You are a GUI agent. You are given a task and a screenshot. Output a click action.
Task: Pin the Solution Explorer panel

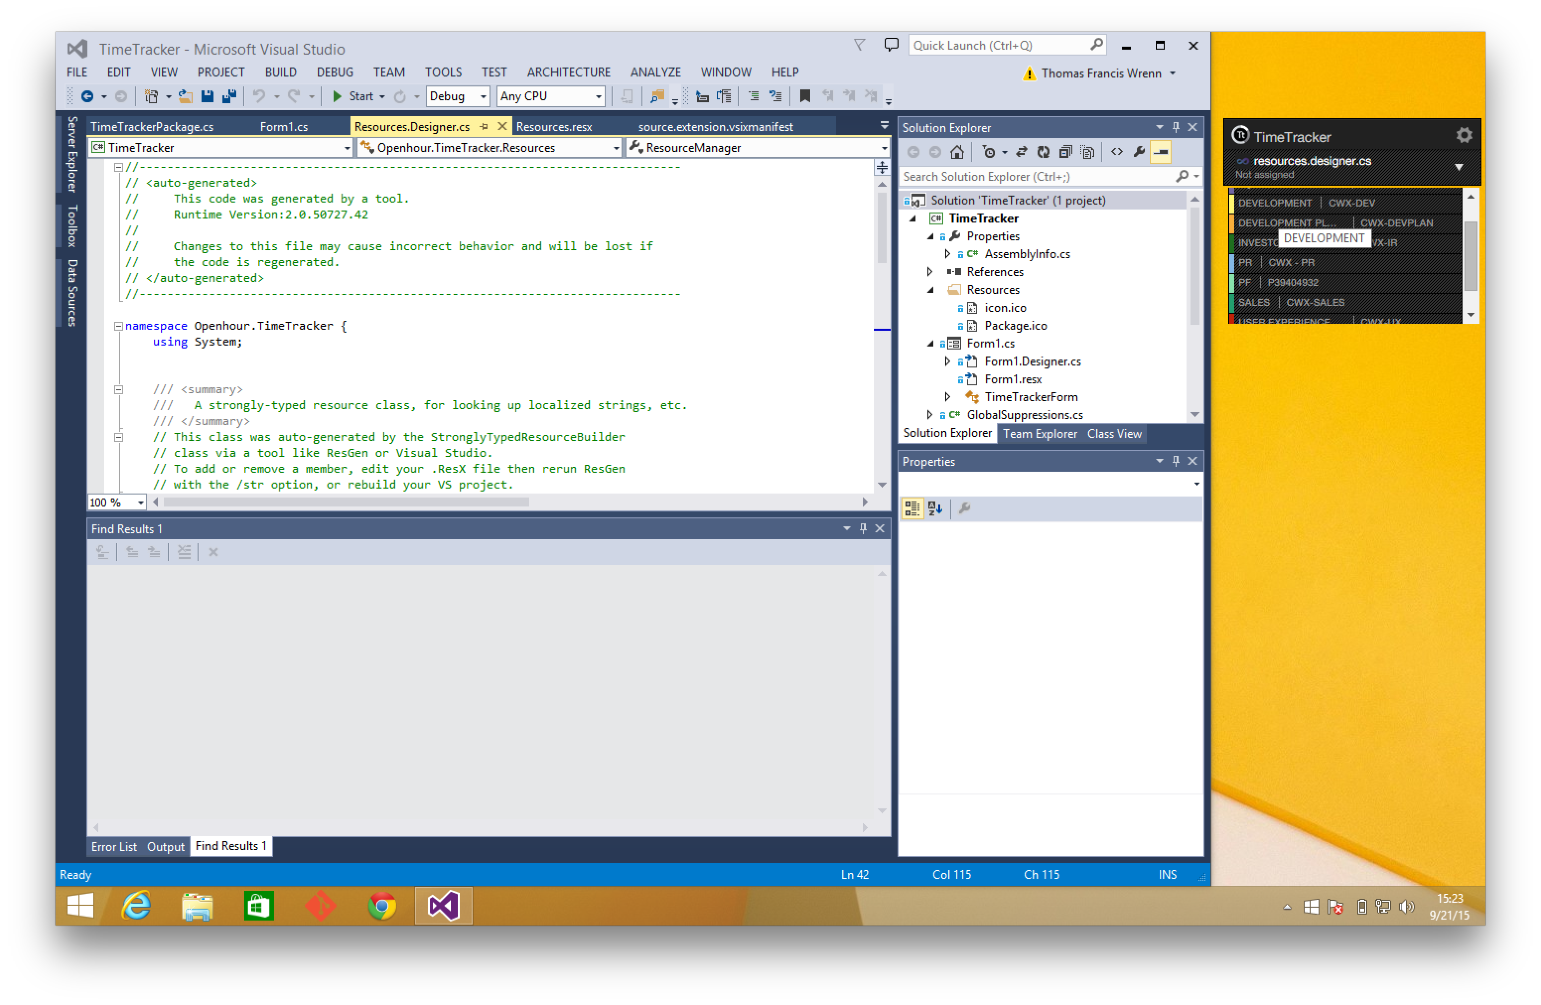1176,127
